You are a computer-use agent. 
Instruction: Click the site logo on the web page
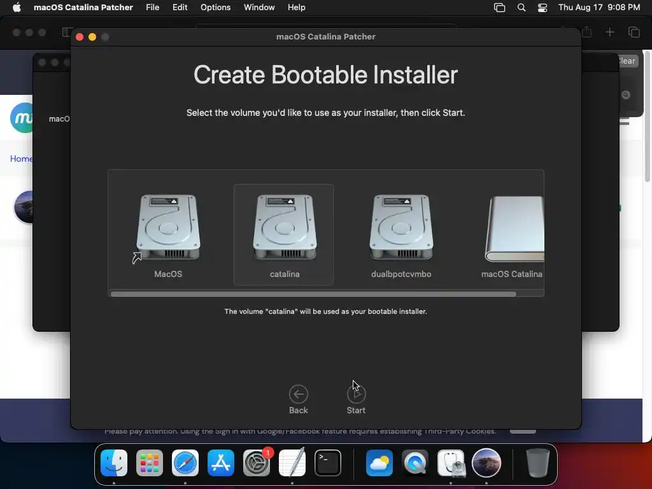[x=22, y=118]
